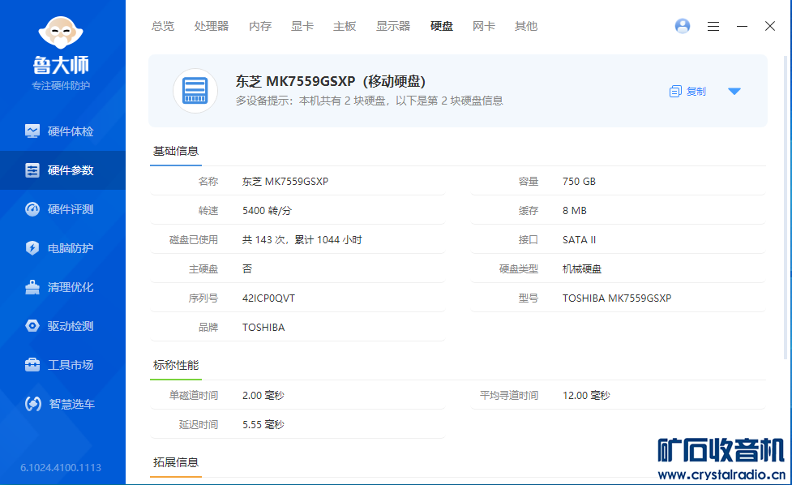792x485 pixels.
Task: Click the 标称性能 section header
Action: click(x=176, y=365)
